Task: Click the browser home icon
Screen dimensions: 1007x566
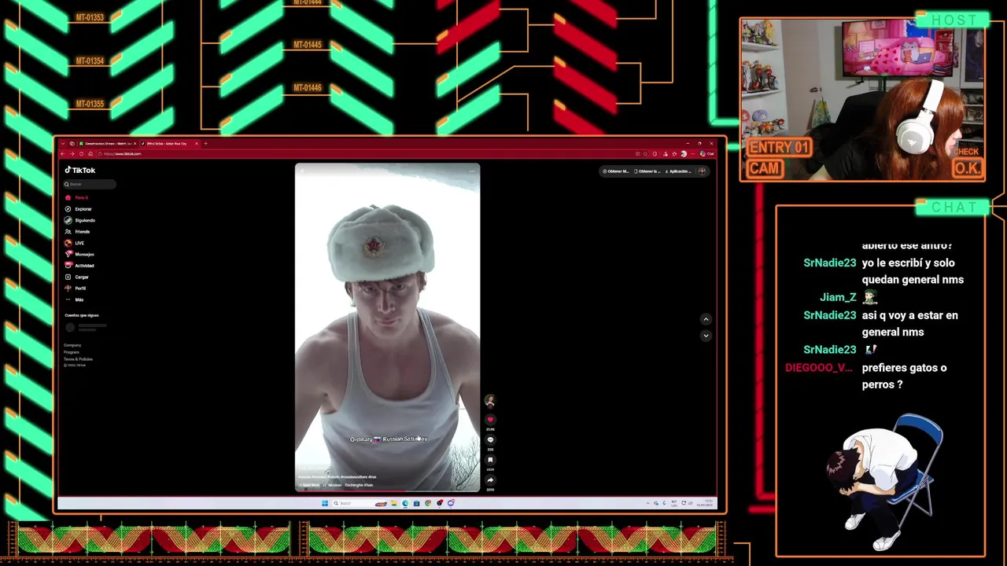Action: (x=90, y=154)
